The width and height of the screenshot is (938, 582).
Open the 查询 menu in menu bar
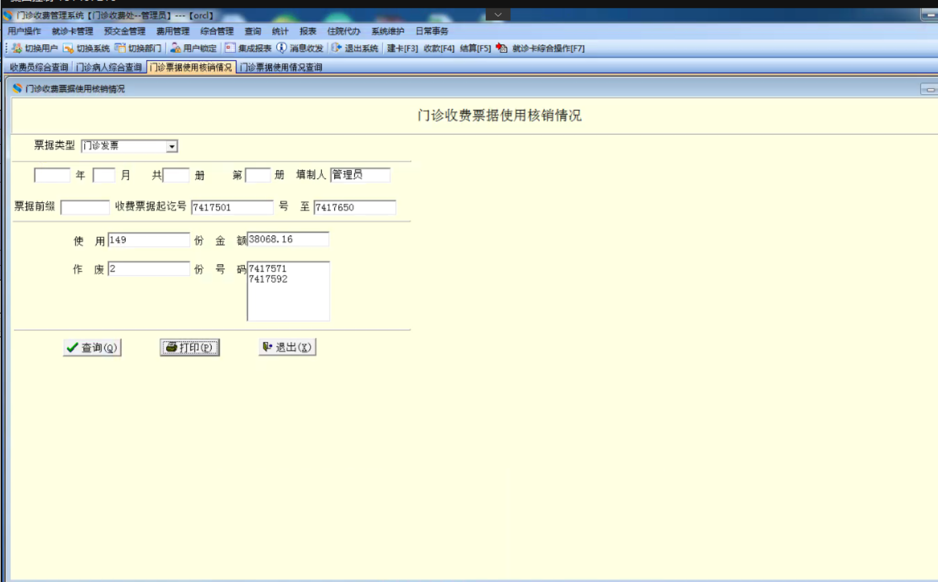253,31
